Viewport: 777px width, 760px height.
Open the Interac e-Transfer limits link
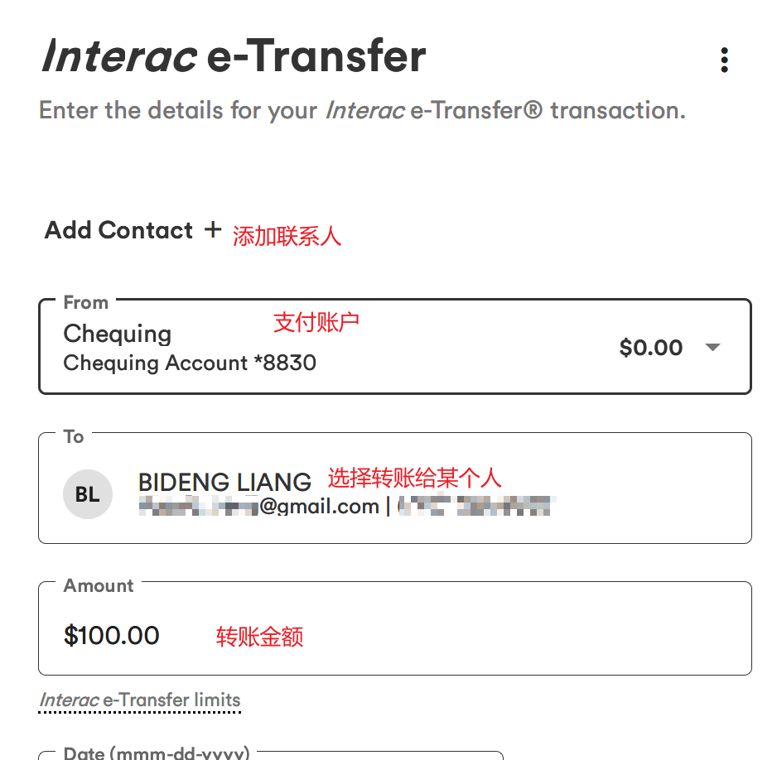point(139,700)
